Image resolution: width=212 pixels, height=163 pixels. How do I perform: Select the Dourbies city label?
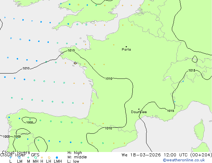(x=139, y=112)
